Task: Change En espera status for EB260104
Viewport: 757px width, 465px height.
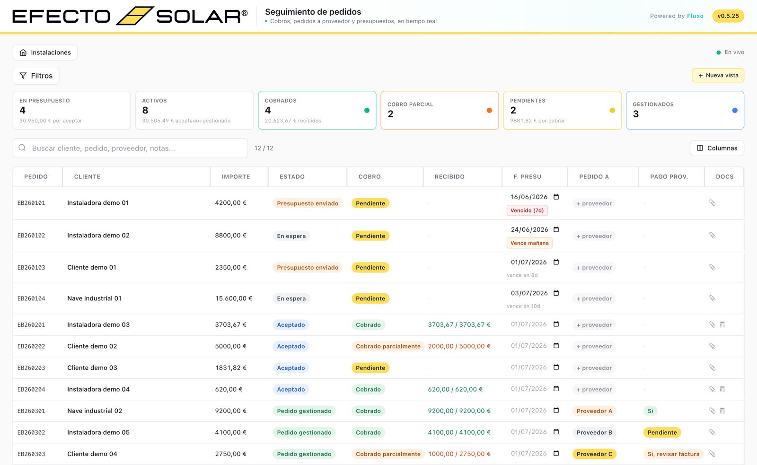Action: [x=291, y=298]
